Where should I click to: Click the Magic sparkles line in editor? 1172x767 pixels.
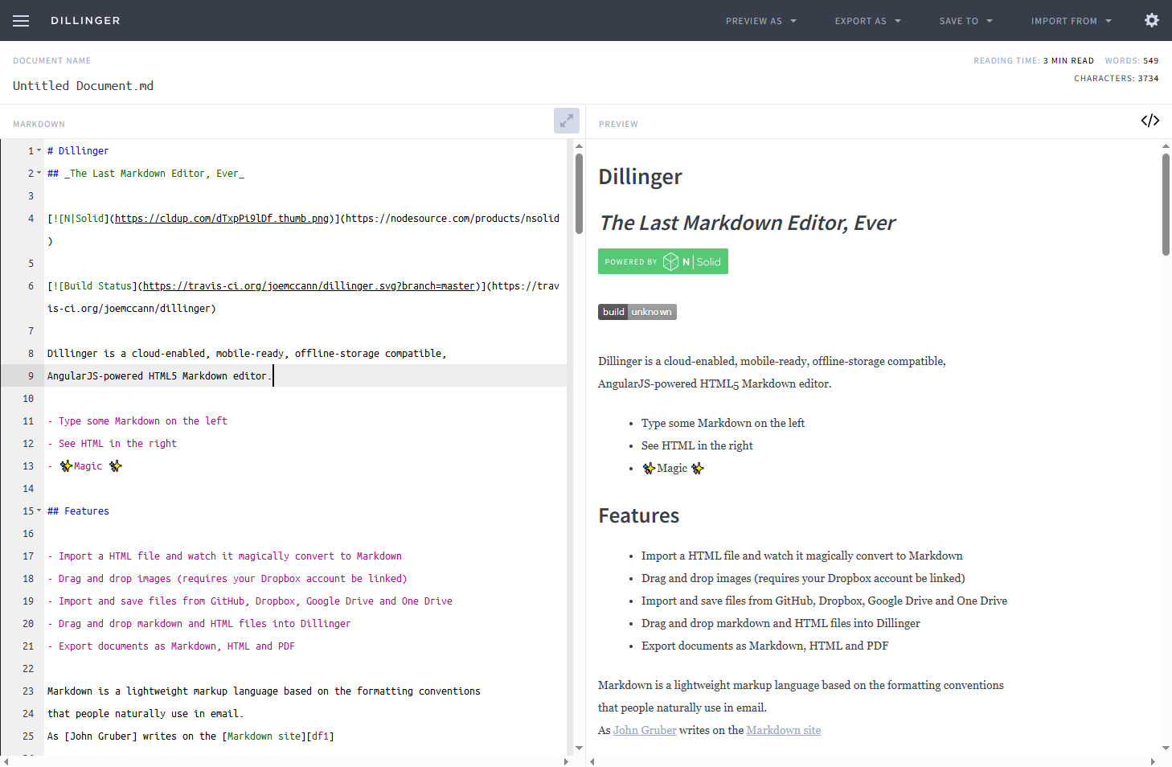85,466
